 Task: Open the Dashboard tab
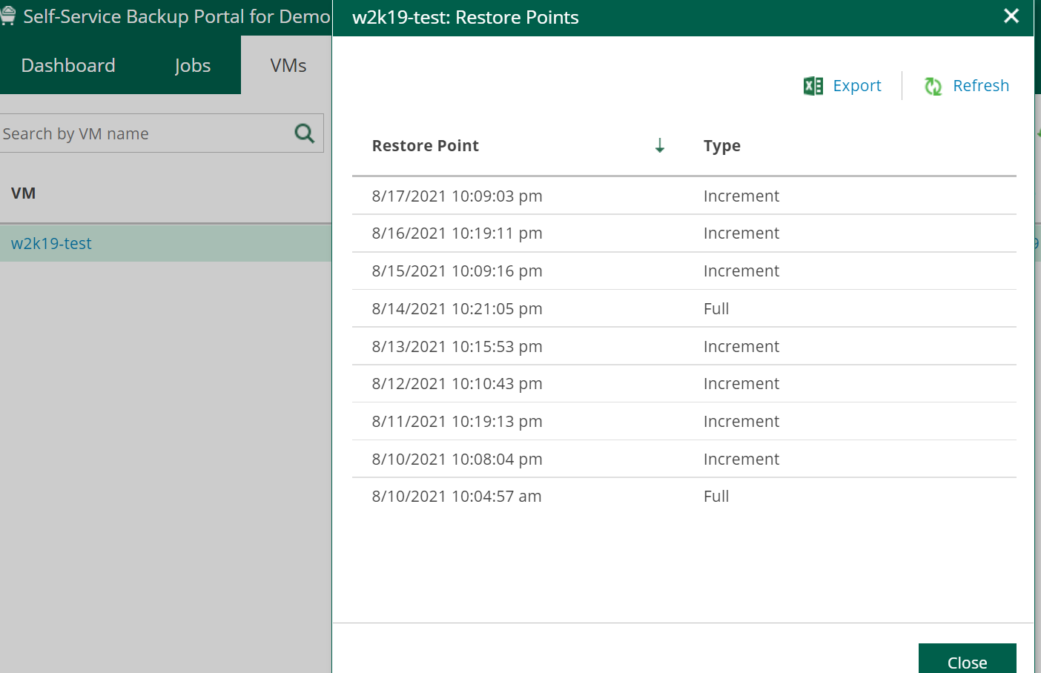[68, 65]
